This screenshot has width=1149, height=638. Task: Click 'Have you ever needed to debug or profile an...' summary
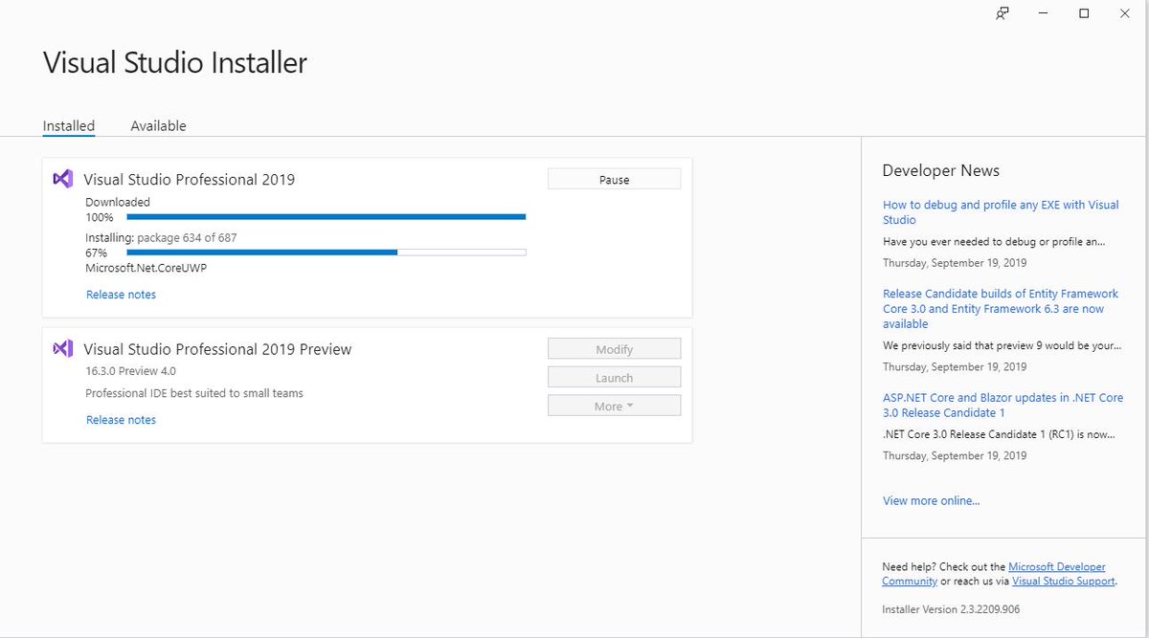(x=994, y=242)
